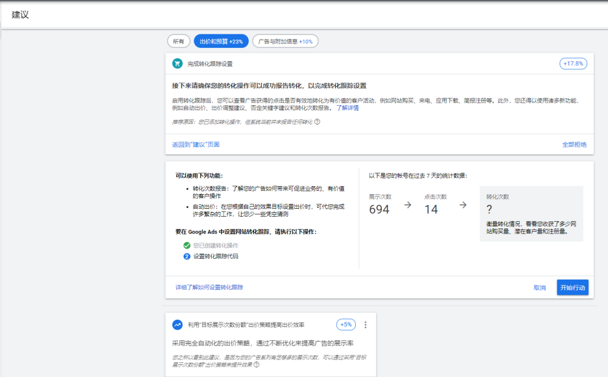This screenshot has width=608, height=377.
Task: Click the teal shopping cart conversion icon
Action: click(x=177, y=64)
